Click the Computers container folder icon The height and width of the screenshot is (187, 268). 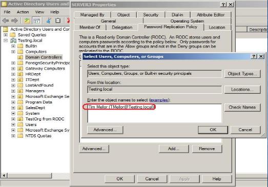click(x=20, y=52)
